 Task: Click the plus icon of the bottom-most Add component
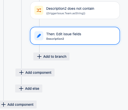pyautogui.click(x=3, y=104)
